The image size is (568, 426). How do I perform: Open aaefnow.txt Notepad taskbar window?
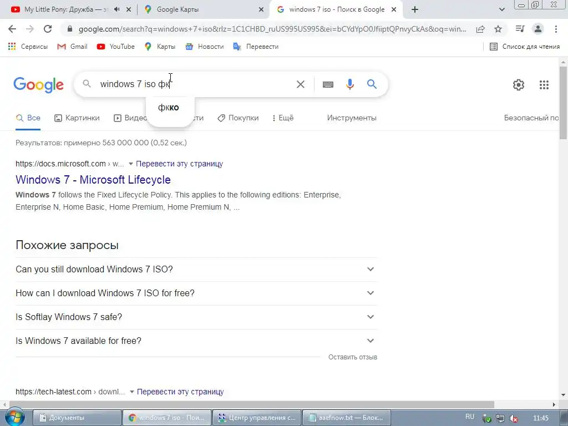[346, 418]
